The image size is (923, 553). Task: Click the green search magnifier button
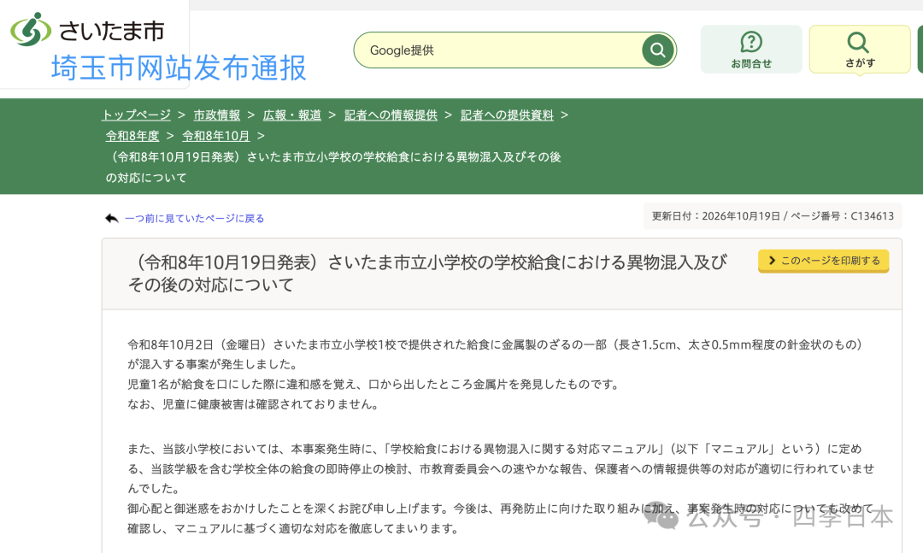(657, 50)
